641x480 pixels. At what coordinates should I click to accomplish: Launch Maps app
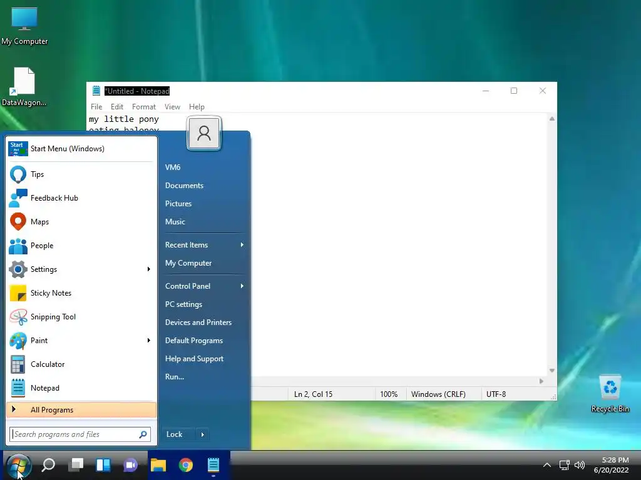(x=81, y=222)
